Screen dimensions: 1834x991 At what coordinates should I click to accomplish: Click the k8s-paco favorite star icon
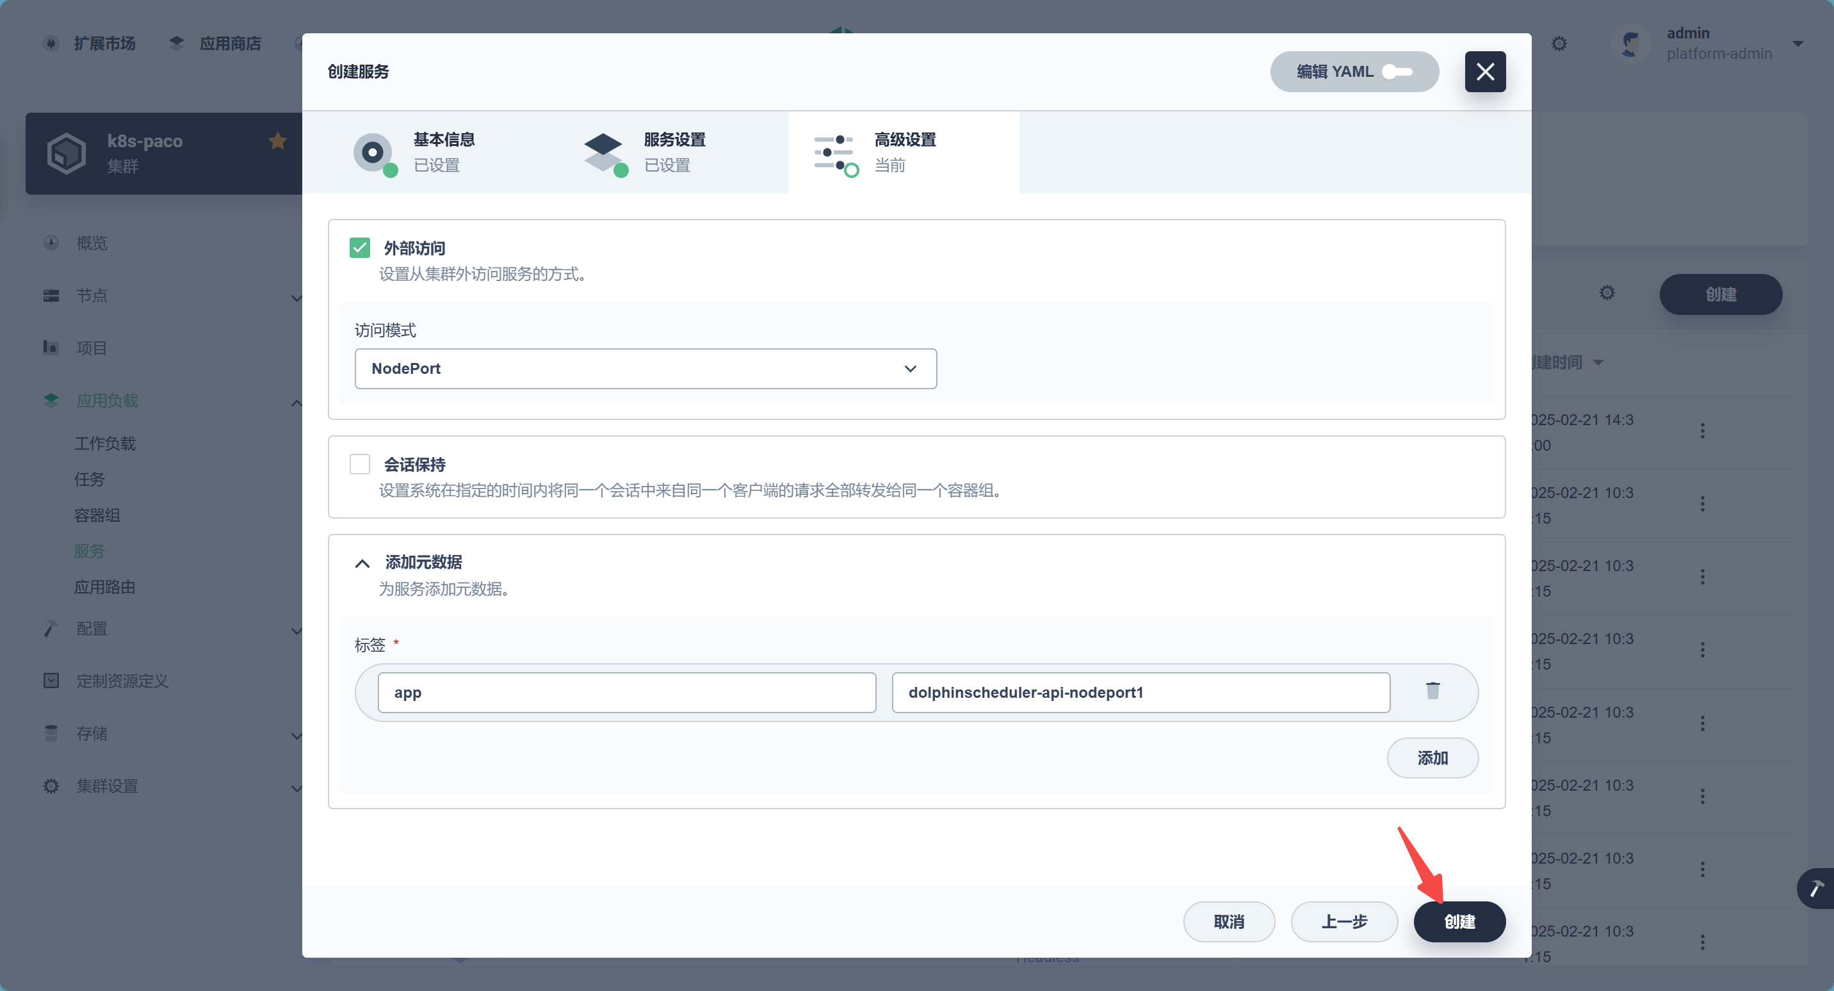click(278, 141)
